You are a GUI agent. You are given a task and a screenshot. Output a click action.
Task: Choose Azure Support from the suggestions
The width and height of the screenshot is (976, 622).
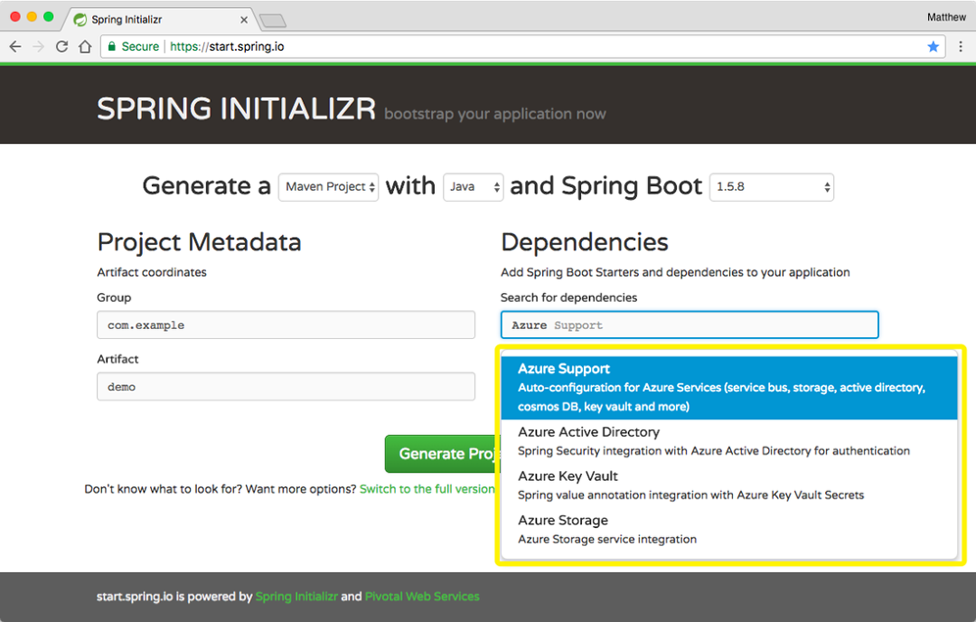pyautogui.click(x=729, y=387)
